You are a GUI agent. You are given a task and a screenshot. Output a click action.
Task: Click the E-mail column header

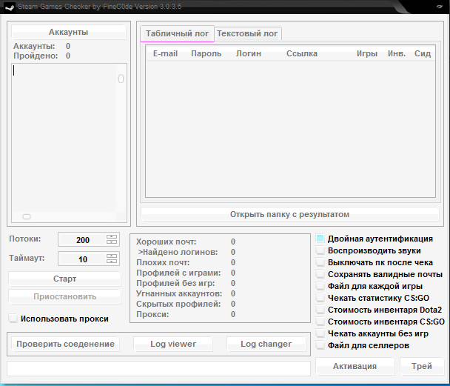coord(165,53)
